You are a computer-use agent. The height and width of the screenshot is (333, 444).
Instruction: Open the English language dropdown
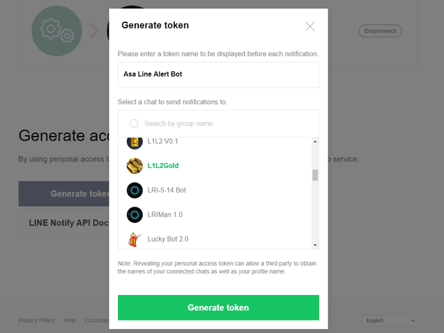coord(390,321)
